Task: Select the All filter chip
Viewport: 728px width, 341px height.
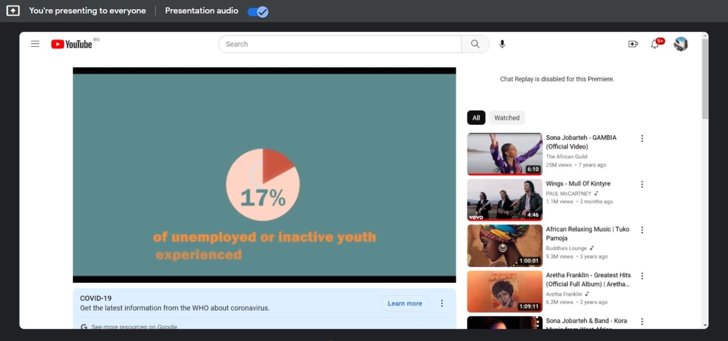Action: [476, 118]
